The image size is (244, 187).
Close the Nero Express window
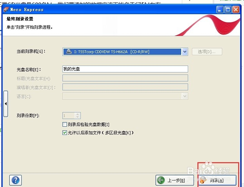click(x=236, y=10)
